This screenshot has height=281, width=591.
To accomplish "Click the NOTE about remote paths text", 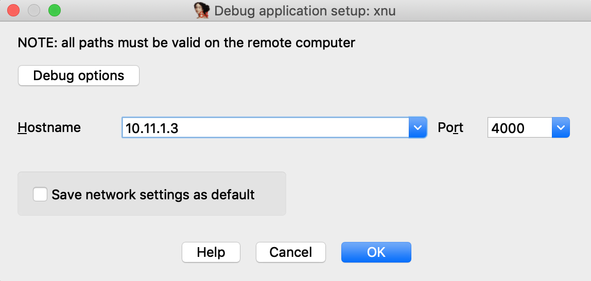I will tap(186, 43).
